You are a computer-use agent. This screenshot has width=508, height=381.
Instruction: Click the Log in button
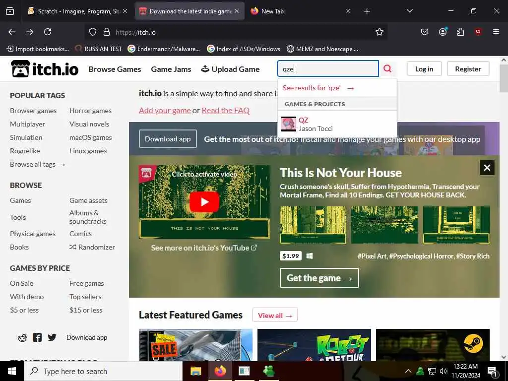[424, 68]
